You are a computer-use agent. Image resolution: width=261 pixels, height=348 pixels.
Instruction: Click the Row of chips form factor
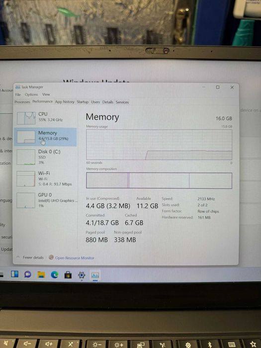[208, 211]
